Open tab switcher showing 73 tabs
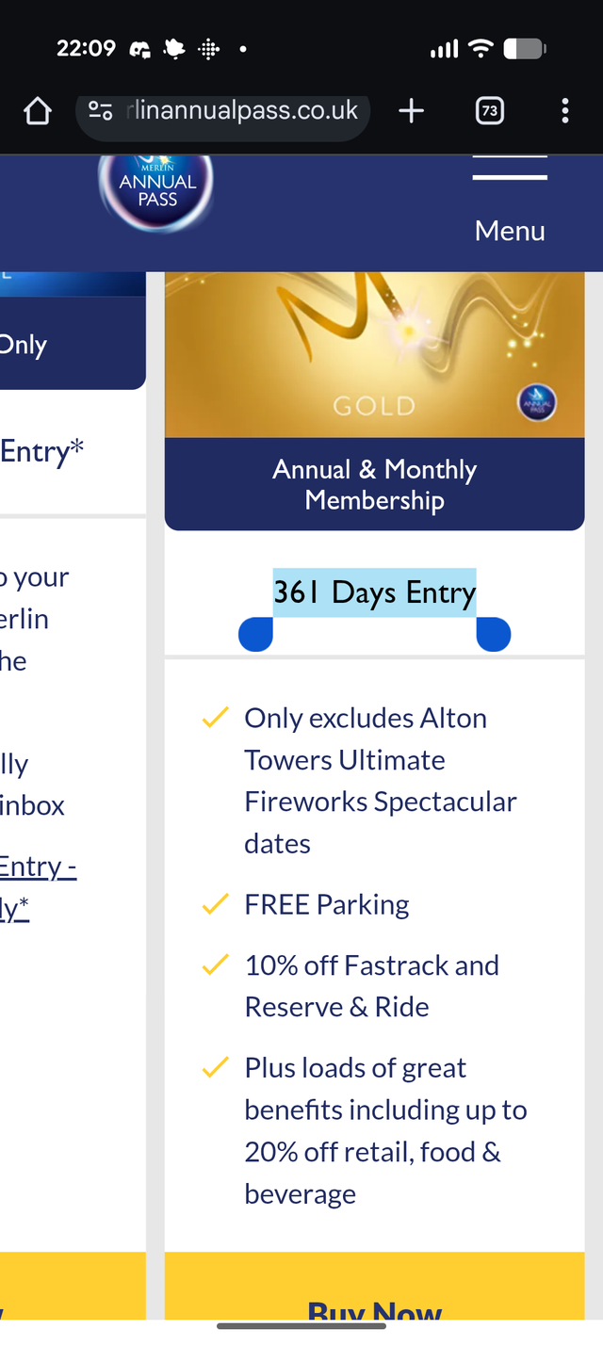603x1345 pixels. pos(489,111)
